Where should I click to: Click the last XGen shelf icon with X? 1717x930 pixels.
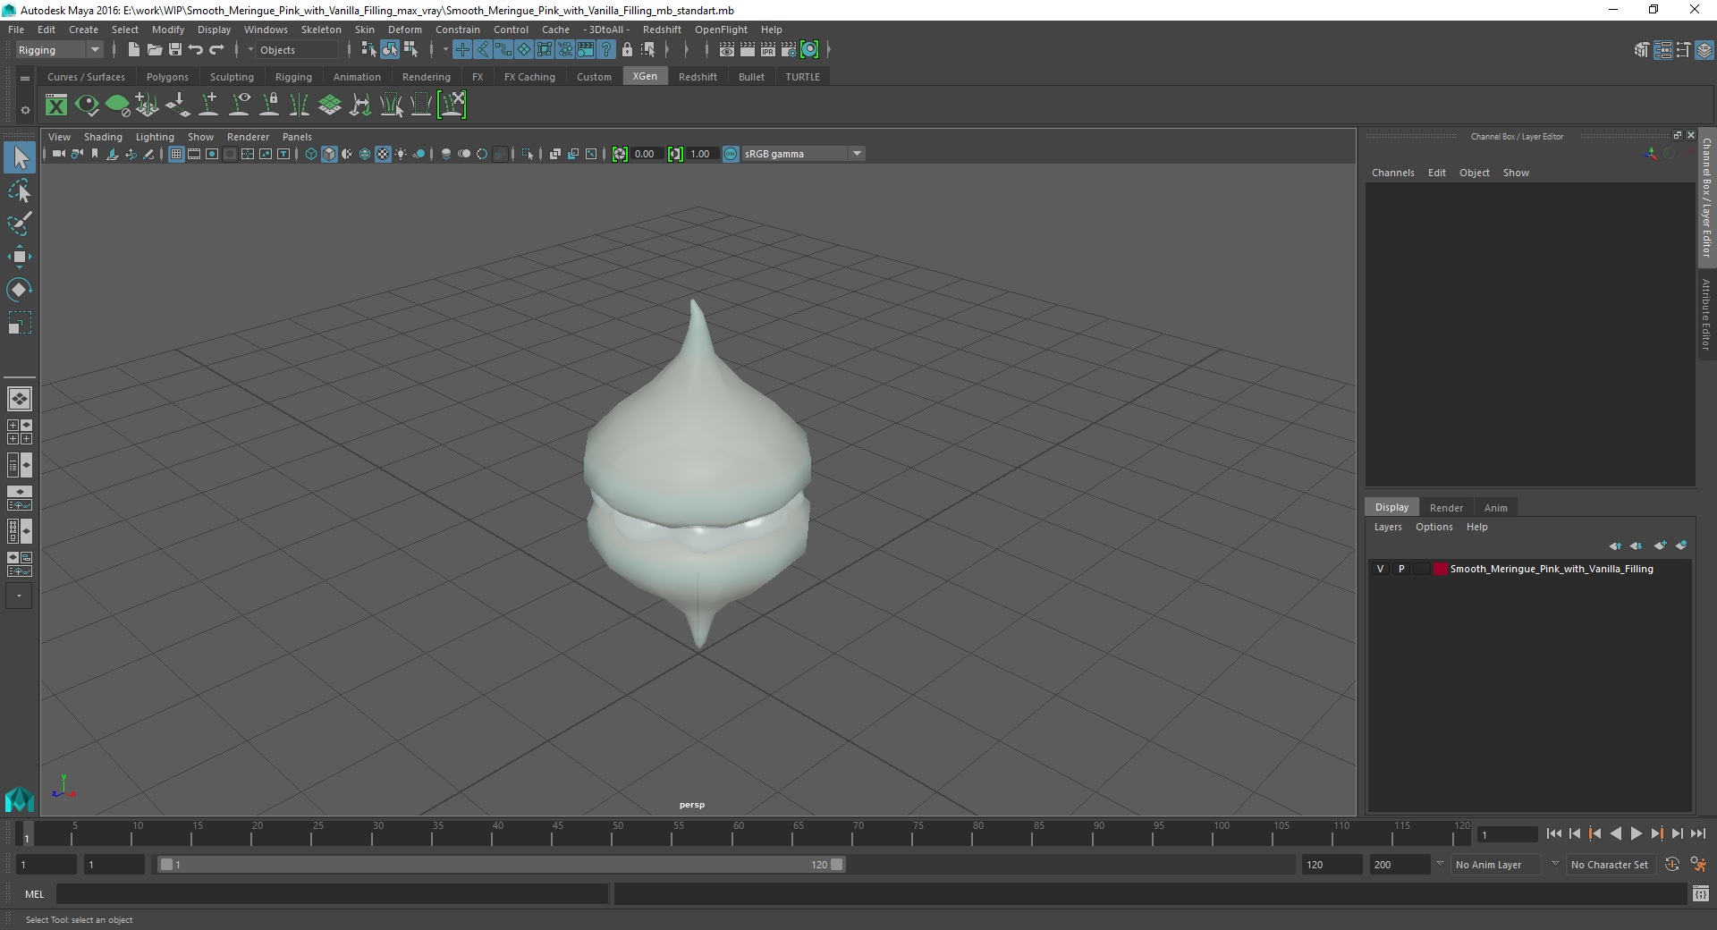453,106
